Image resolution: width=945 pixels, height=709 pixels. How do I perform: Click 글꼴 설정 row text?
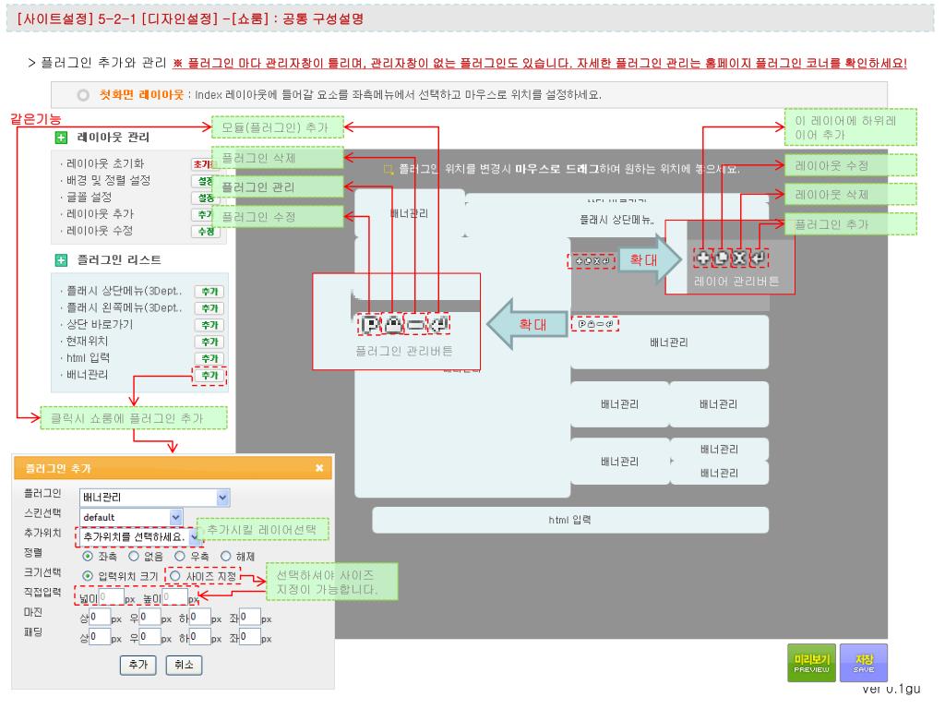coord(89,198)
